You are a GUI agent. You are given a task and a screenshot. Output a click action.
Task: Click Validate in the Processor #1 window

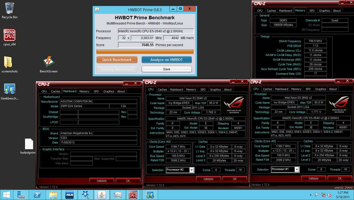click(313, 178)
